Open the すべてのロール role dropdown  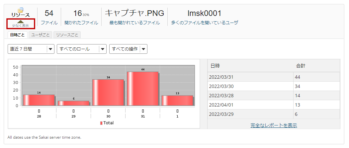(x=82, y=49)
